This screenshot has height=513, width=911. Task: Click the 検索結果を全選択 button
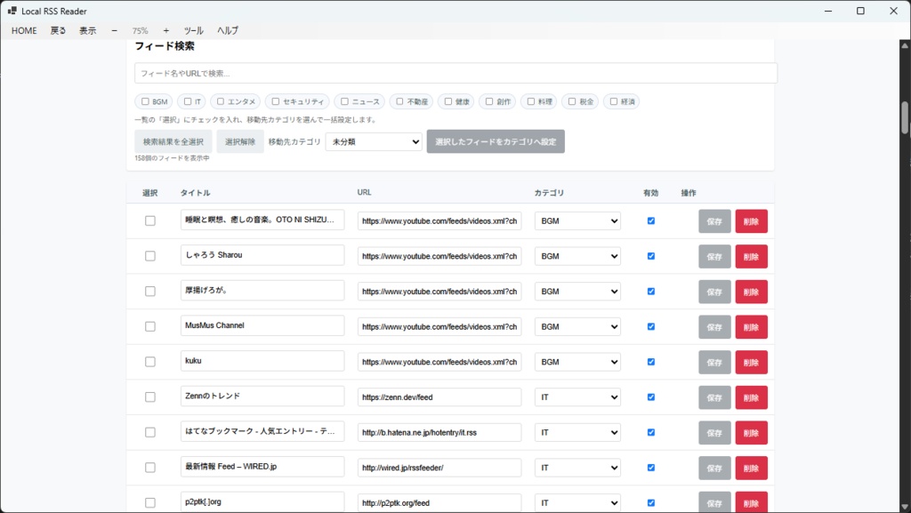[x=173, y=141]
